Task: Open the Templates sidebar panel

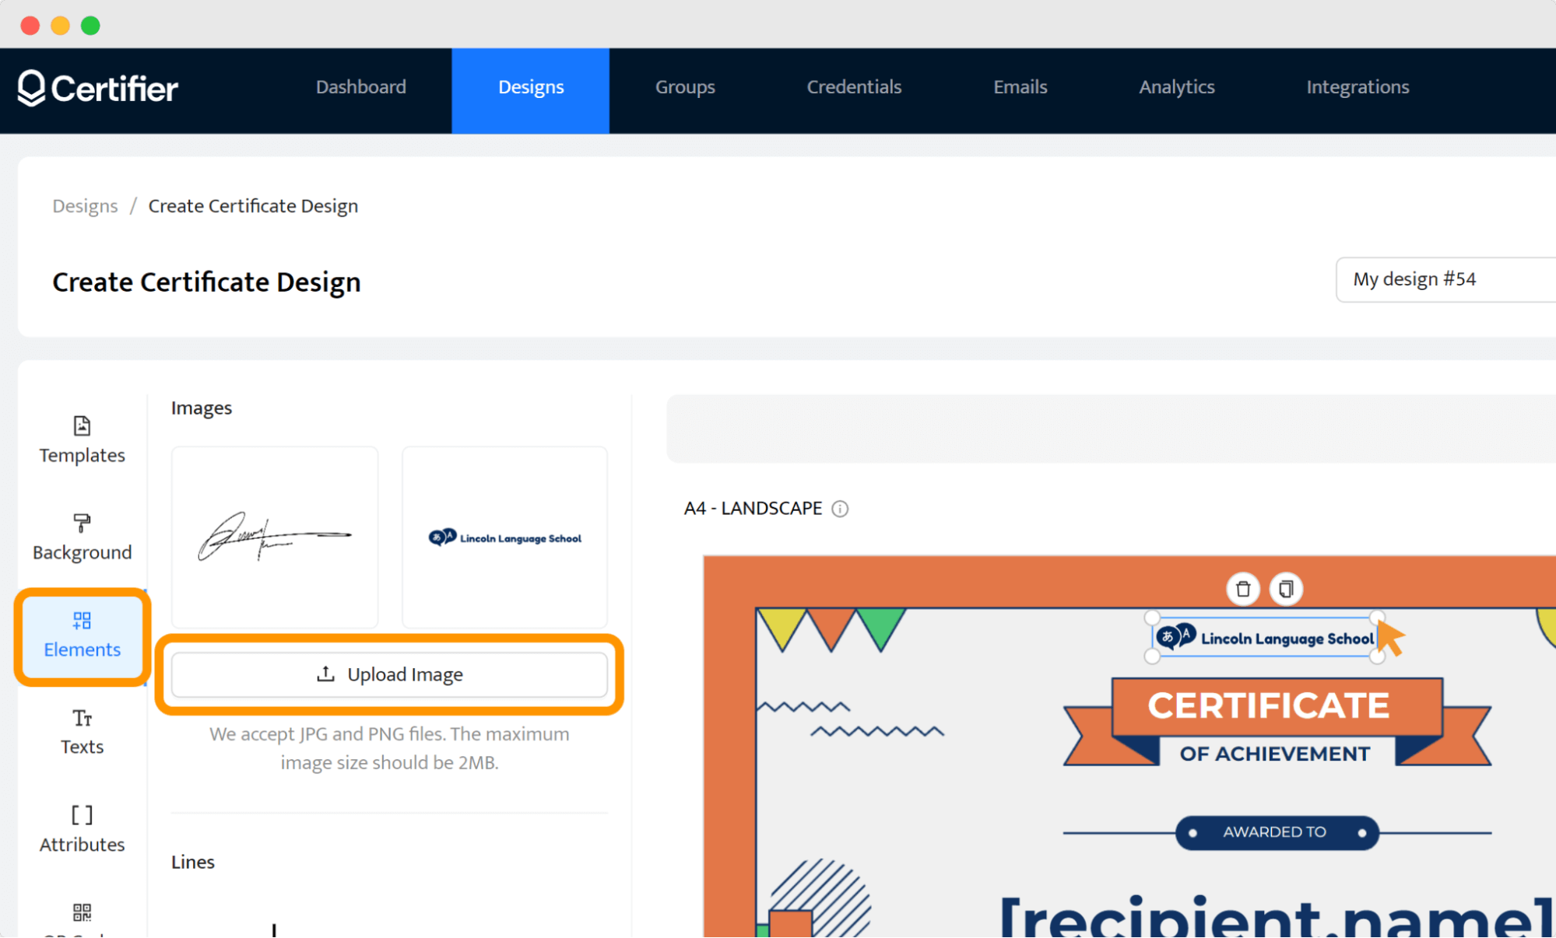Action: coord(82,439)
